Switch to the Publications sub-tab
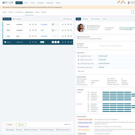Screen dimensions: 135x135 tap(19, 12)
